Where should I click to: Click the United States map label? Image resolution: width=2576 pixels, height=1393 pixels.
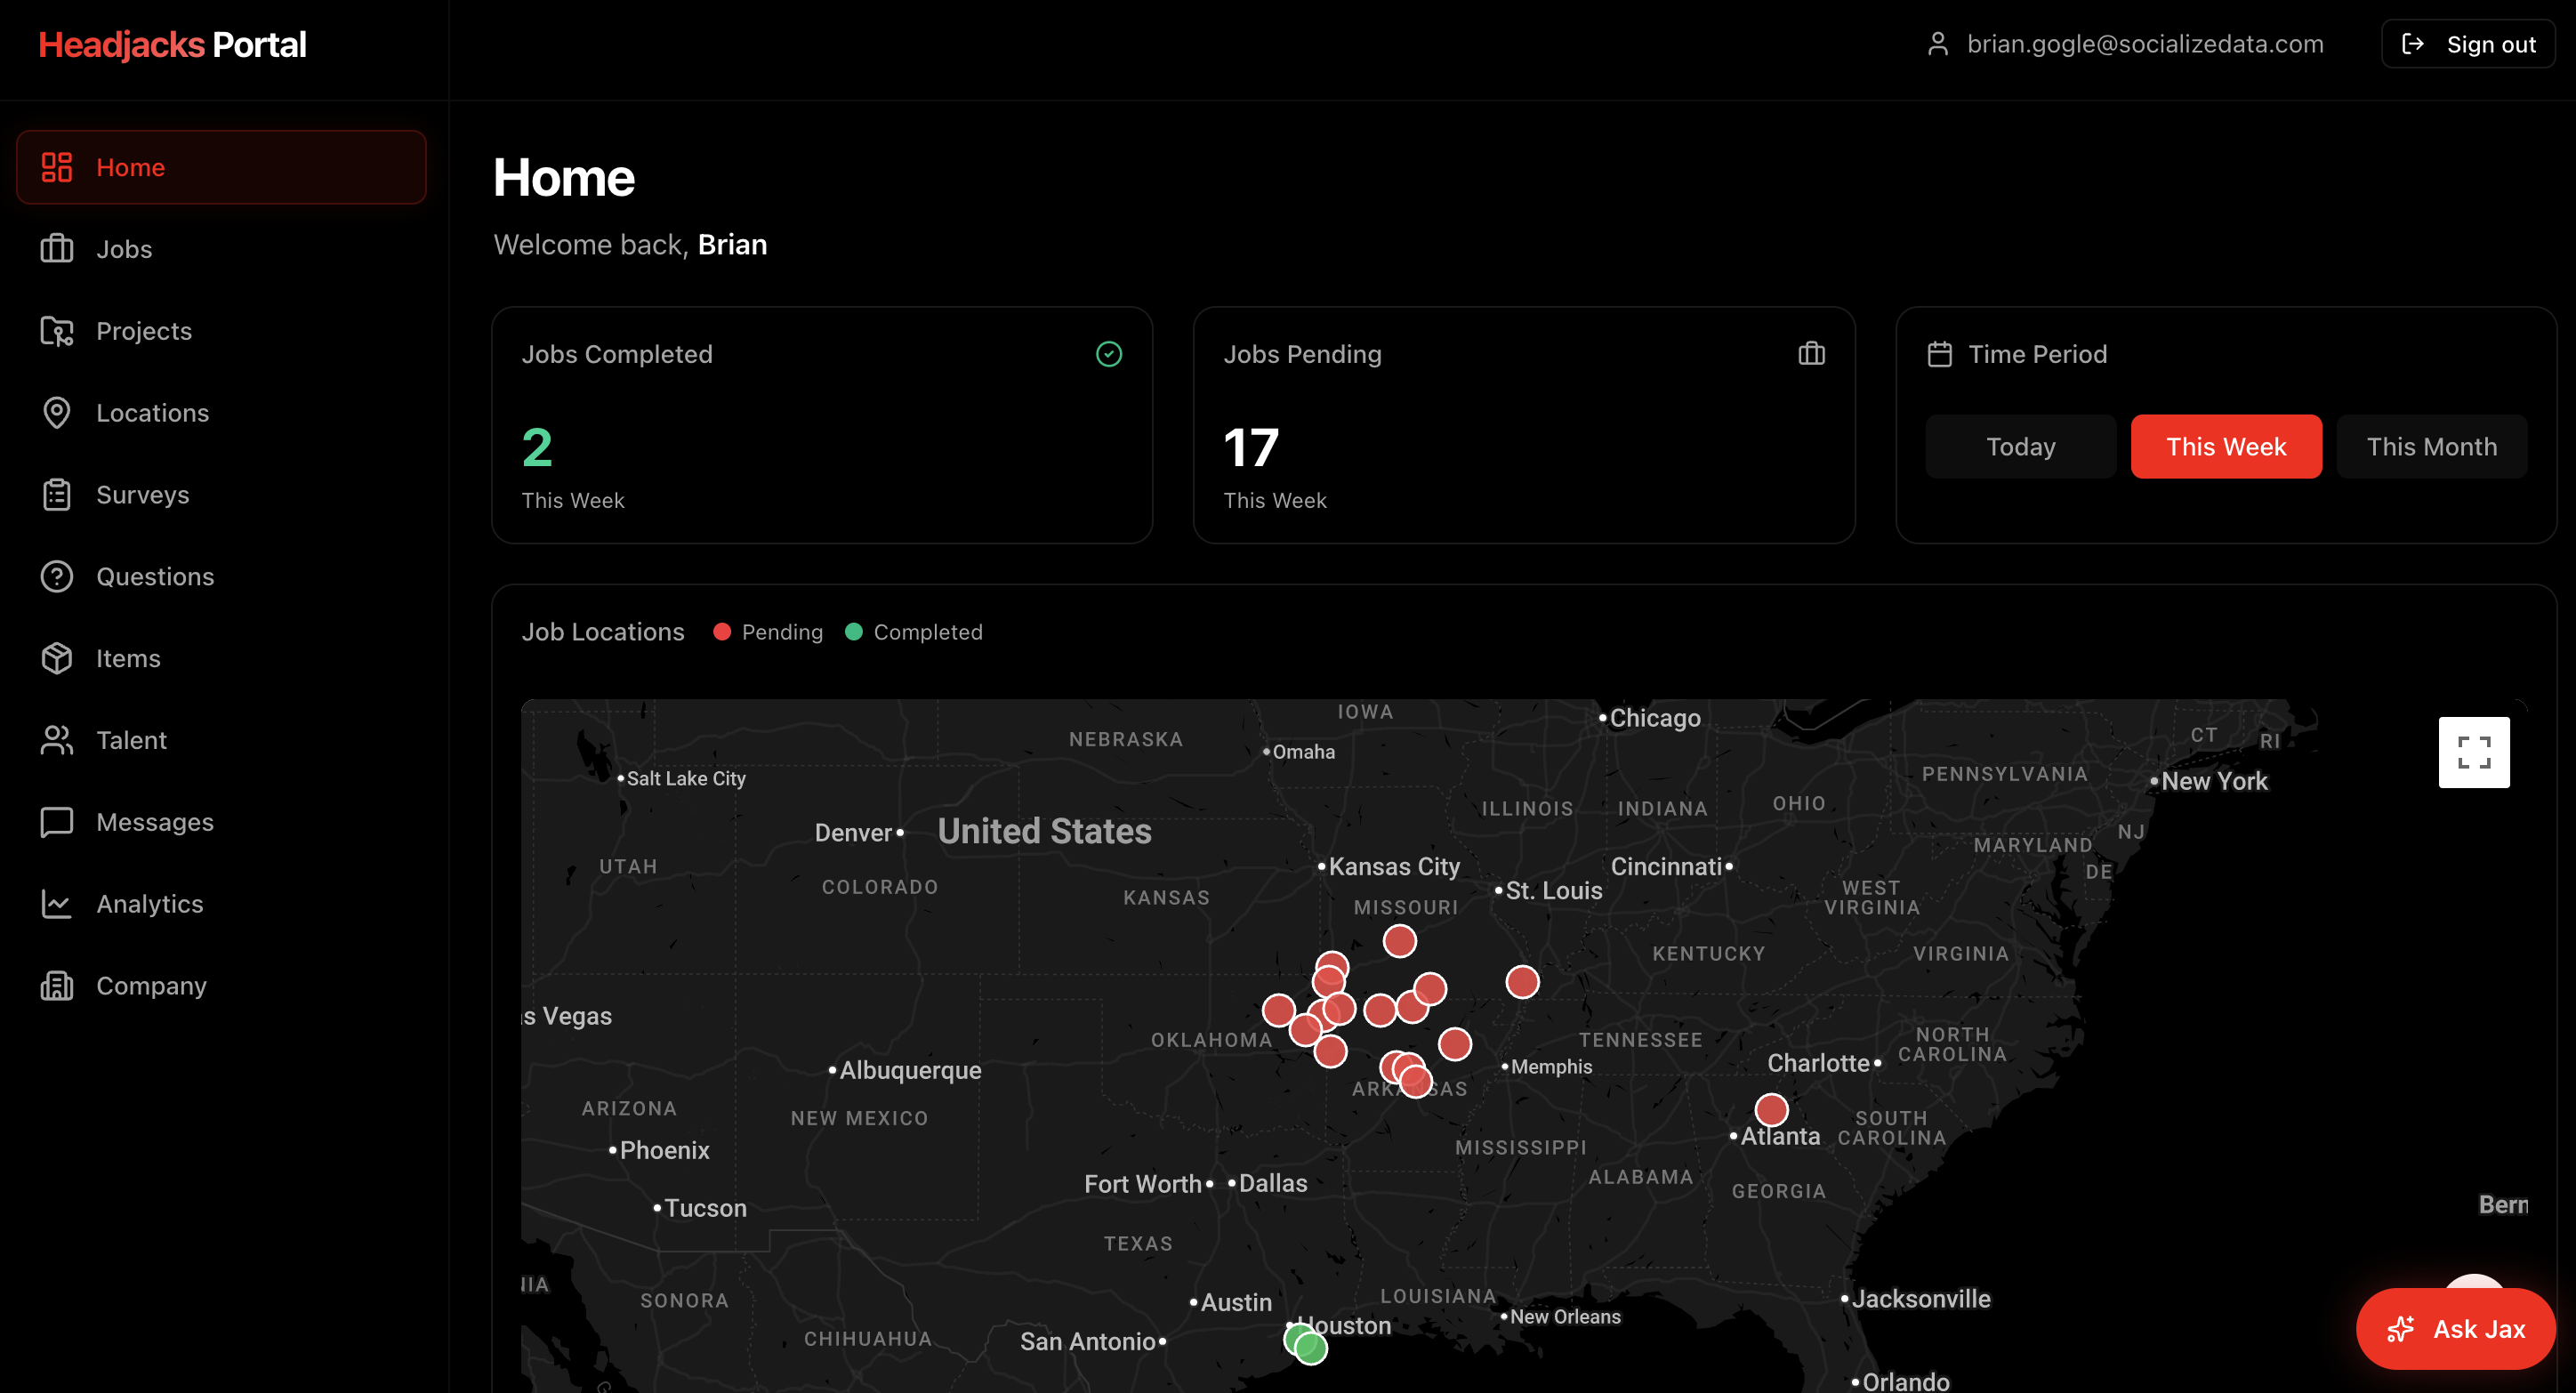click(x=1045, y=831)
